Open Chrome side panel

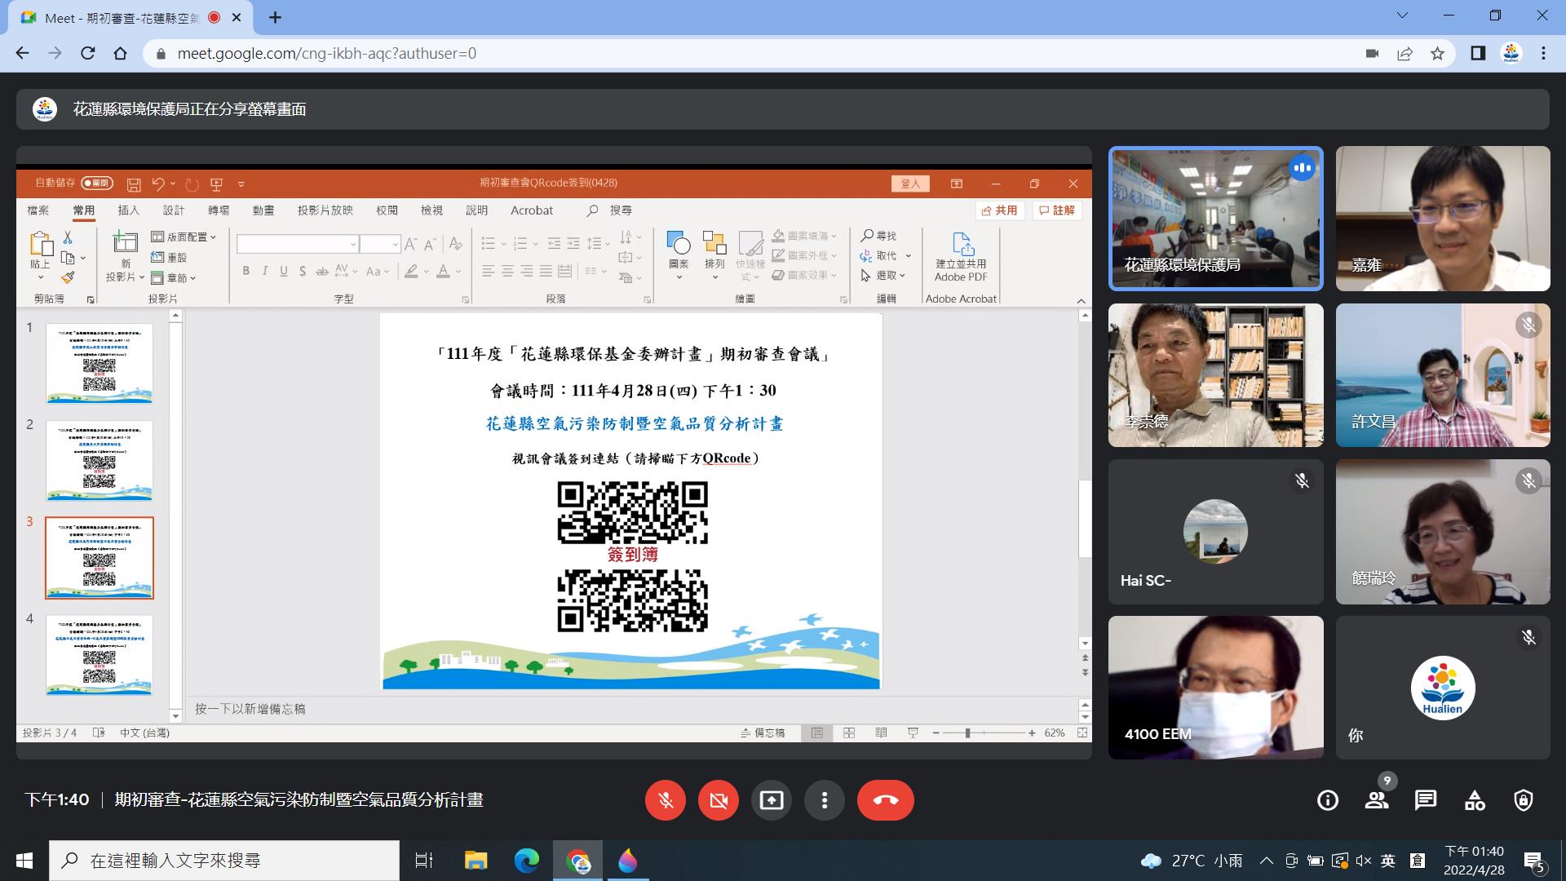(x=1478, y=54)
